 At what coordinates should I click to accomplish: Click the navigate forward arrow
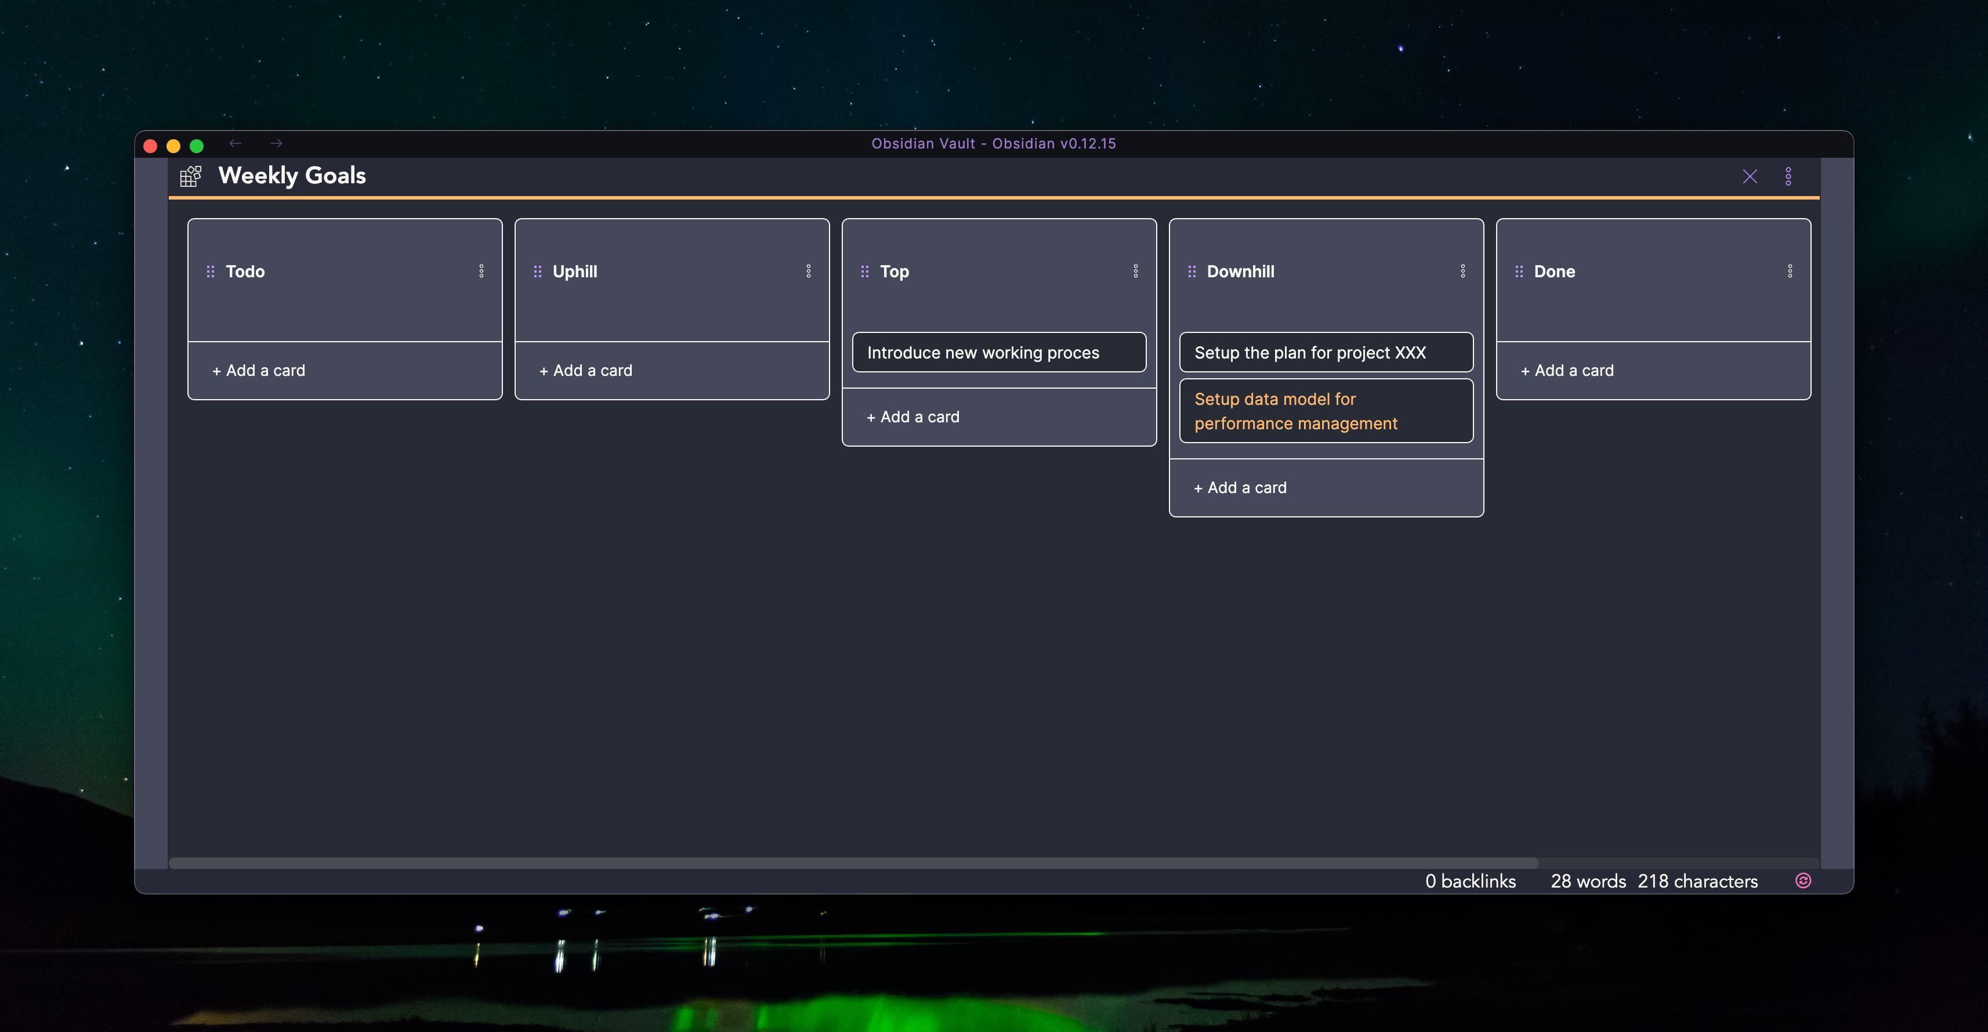pyautogui.click(x=276, y=143)
